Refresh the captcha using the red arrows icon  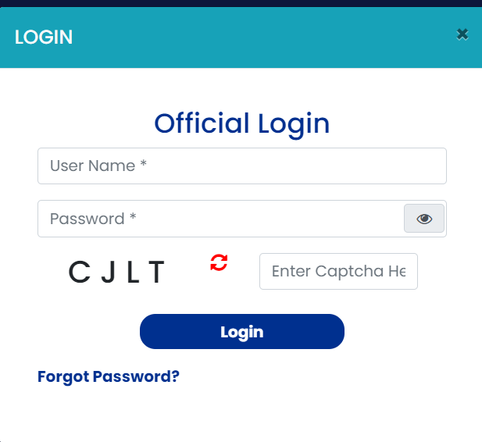[219, 262]
